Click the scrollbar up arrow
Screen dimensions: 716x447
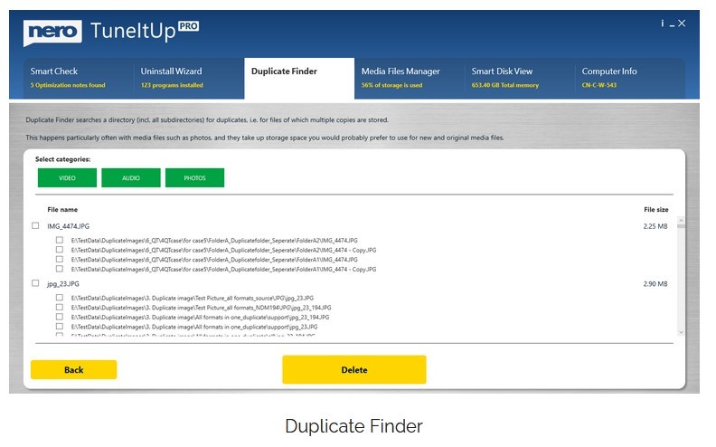pos(681,219)
